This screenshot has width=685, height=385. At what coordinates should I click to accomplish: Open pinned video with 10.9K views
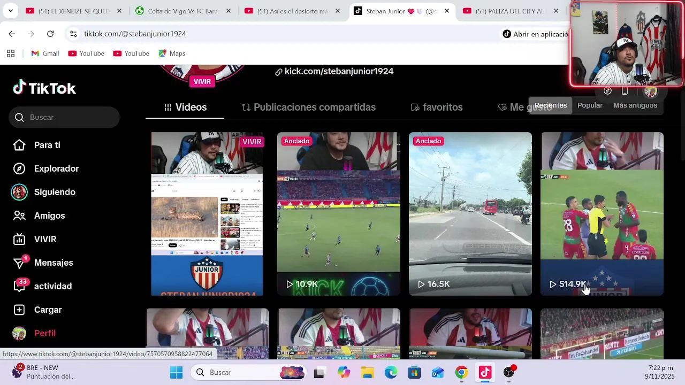tap(339, 214)
